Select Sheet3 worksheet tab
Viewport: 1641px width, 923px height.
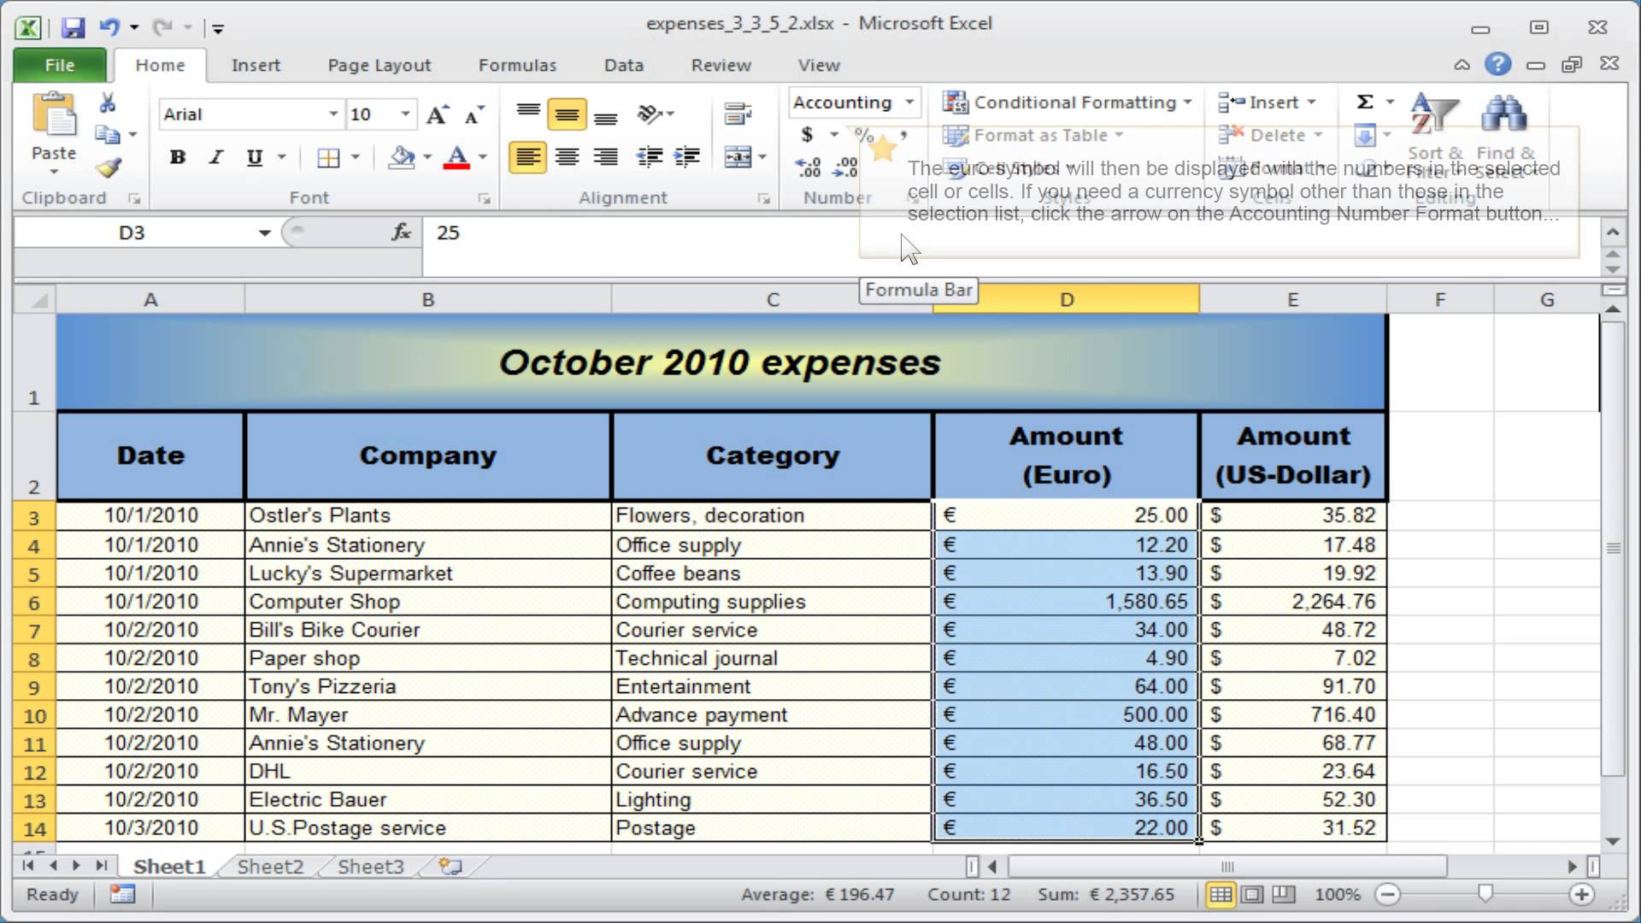pyautogui.click(x=370, y=866)
